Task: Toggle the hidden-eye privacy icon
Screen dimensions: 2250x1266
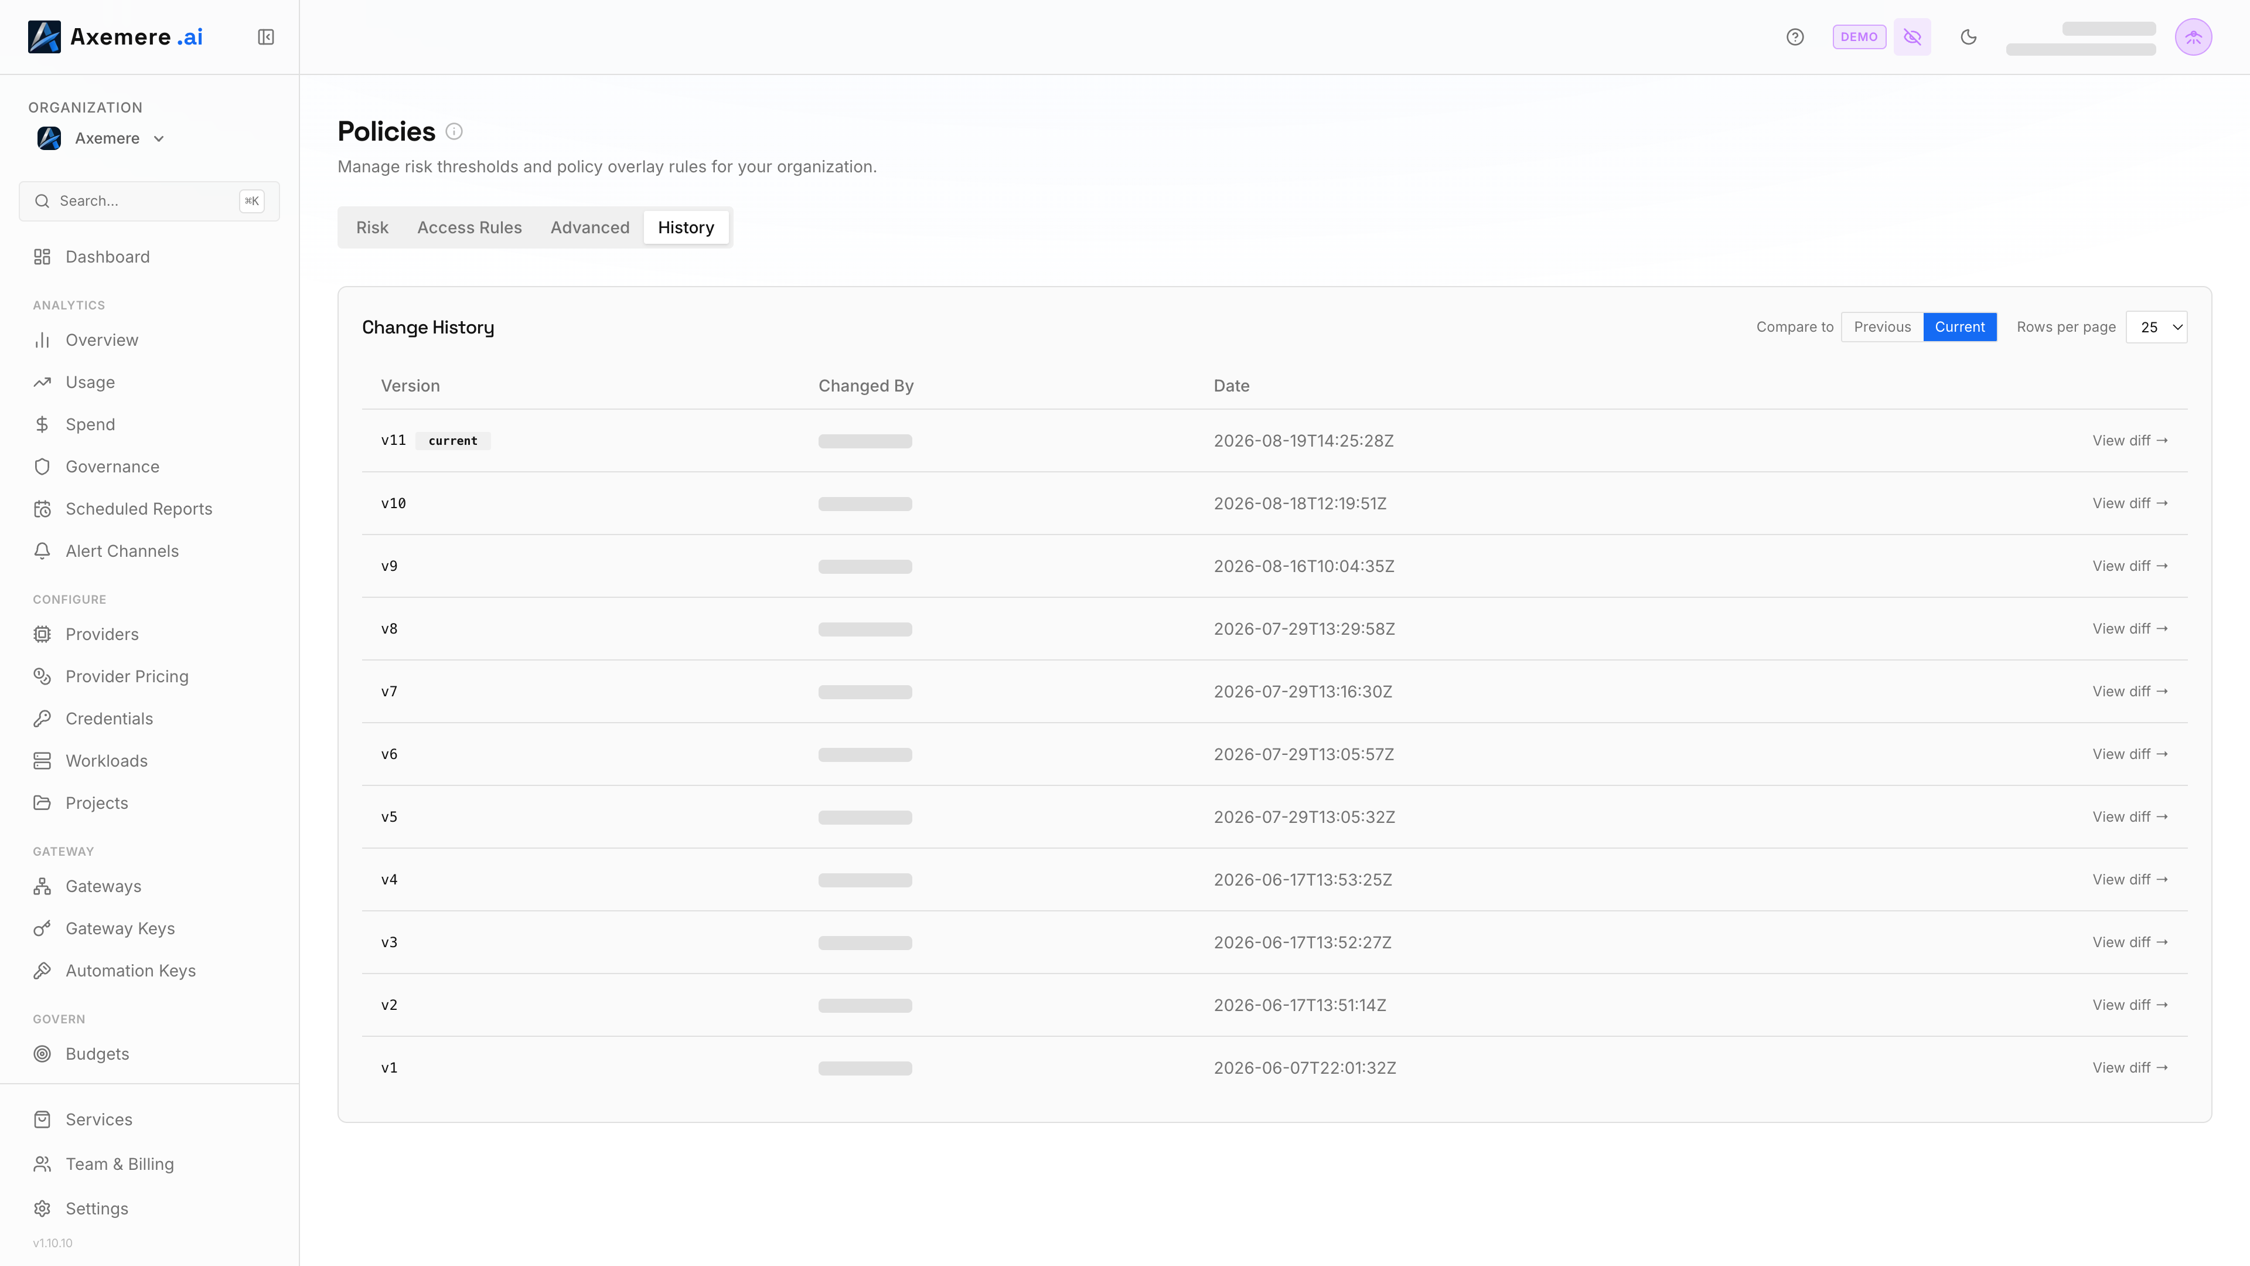Action: pyautogui.click(x=1912, y=37)
